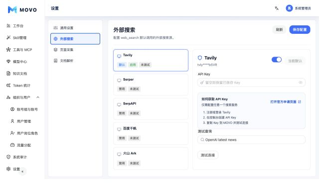328x188 pixels.
Task: Click the 系统审计 shield icon
Action: [8, 157]
